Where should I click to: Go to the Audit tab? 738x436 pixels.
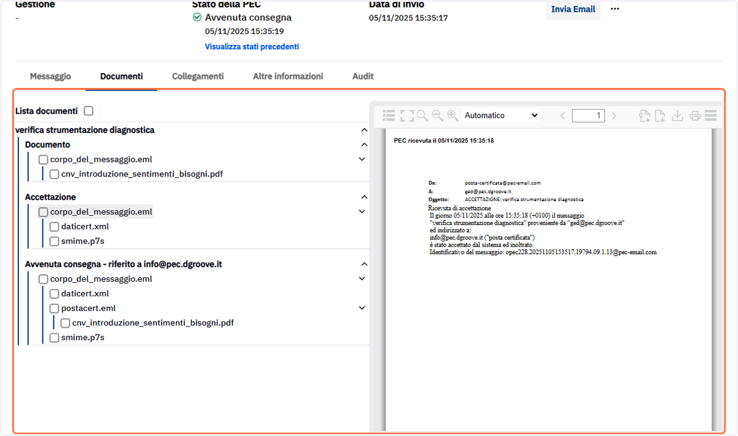coord(363,77)
